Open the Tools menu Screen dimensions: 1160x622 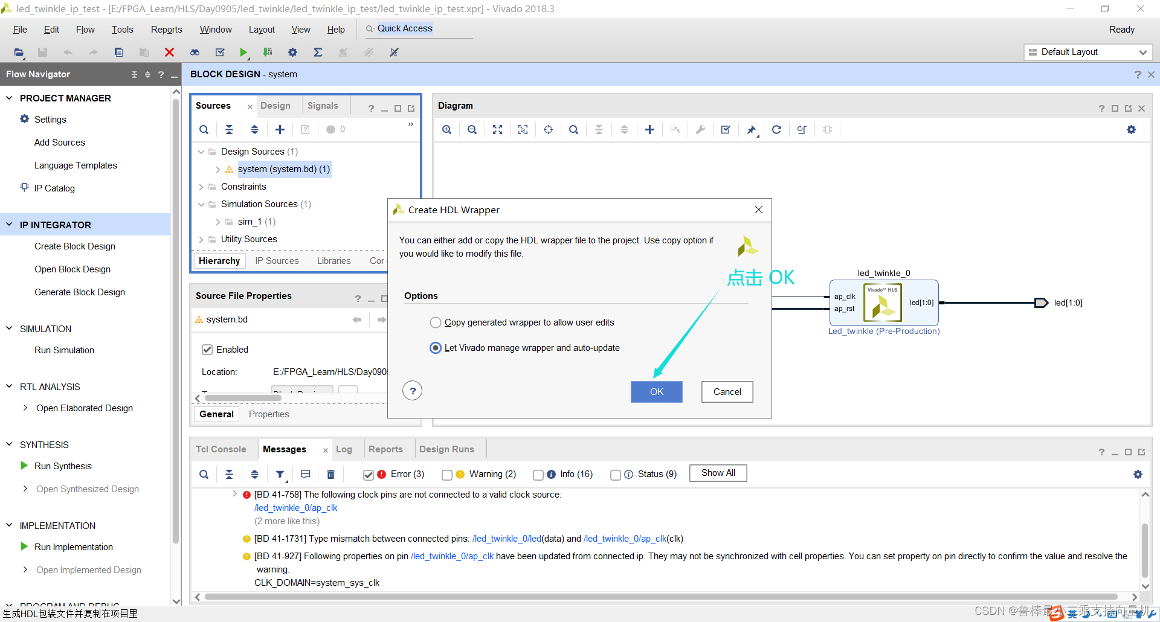click(x=122, y=30)
